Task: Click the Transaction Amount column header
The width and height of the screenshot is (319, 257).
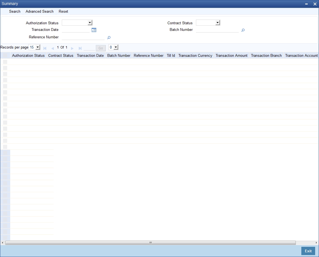Action: point(232,55)
